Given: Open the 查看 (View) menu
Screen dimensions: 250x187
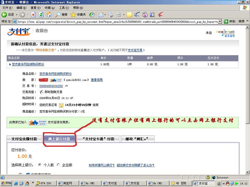Looking at the screenshot, I should click(36, 8).
